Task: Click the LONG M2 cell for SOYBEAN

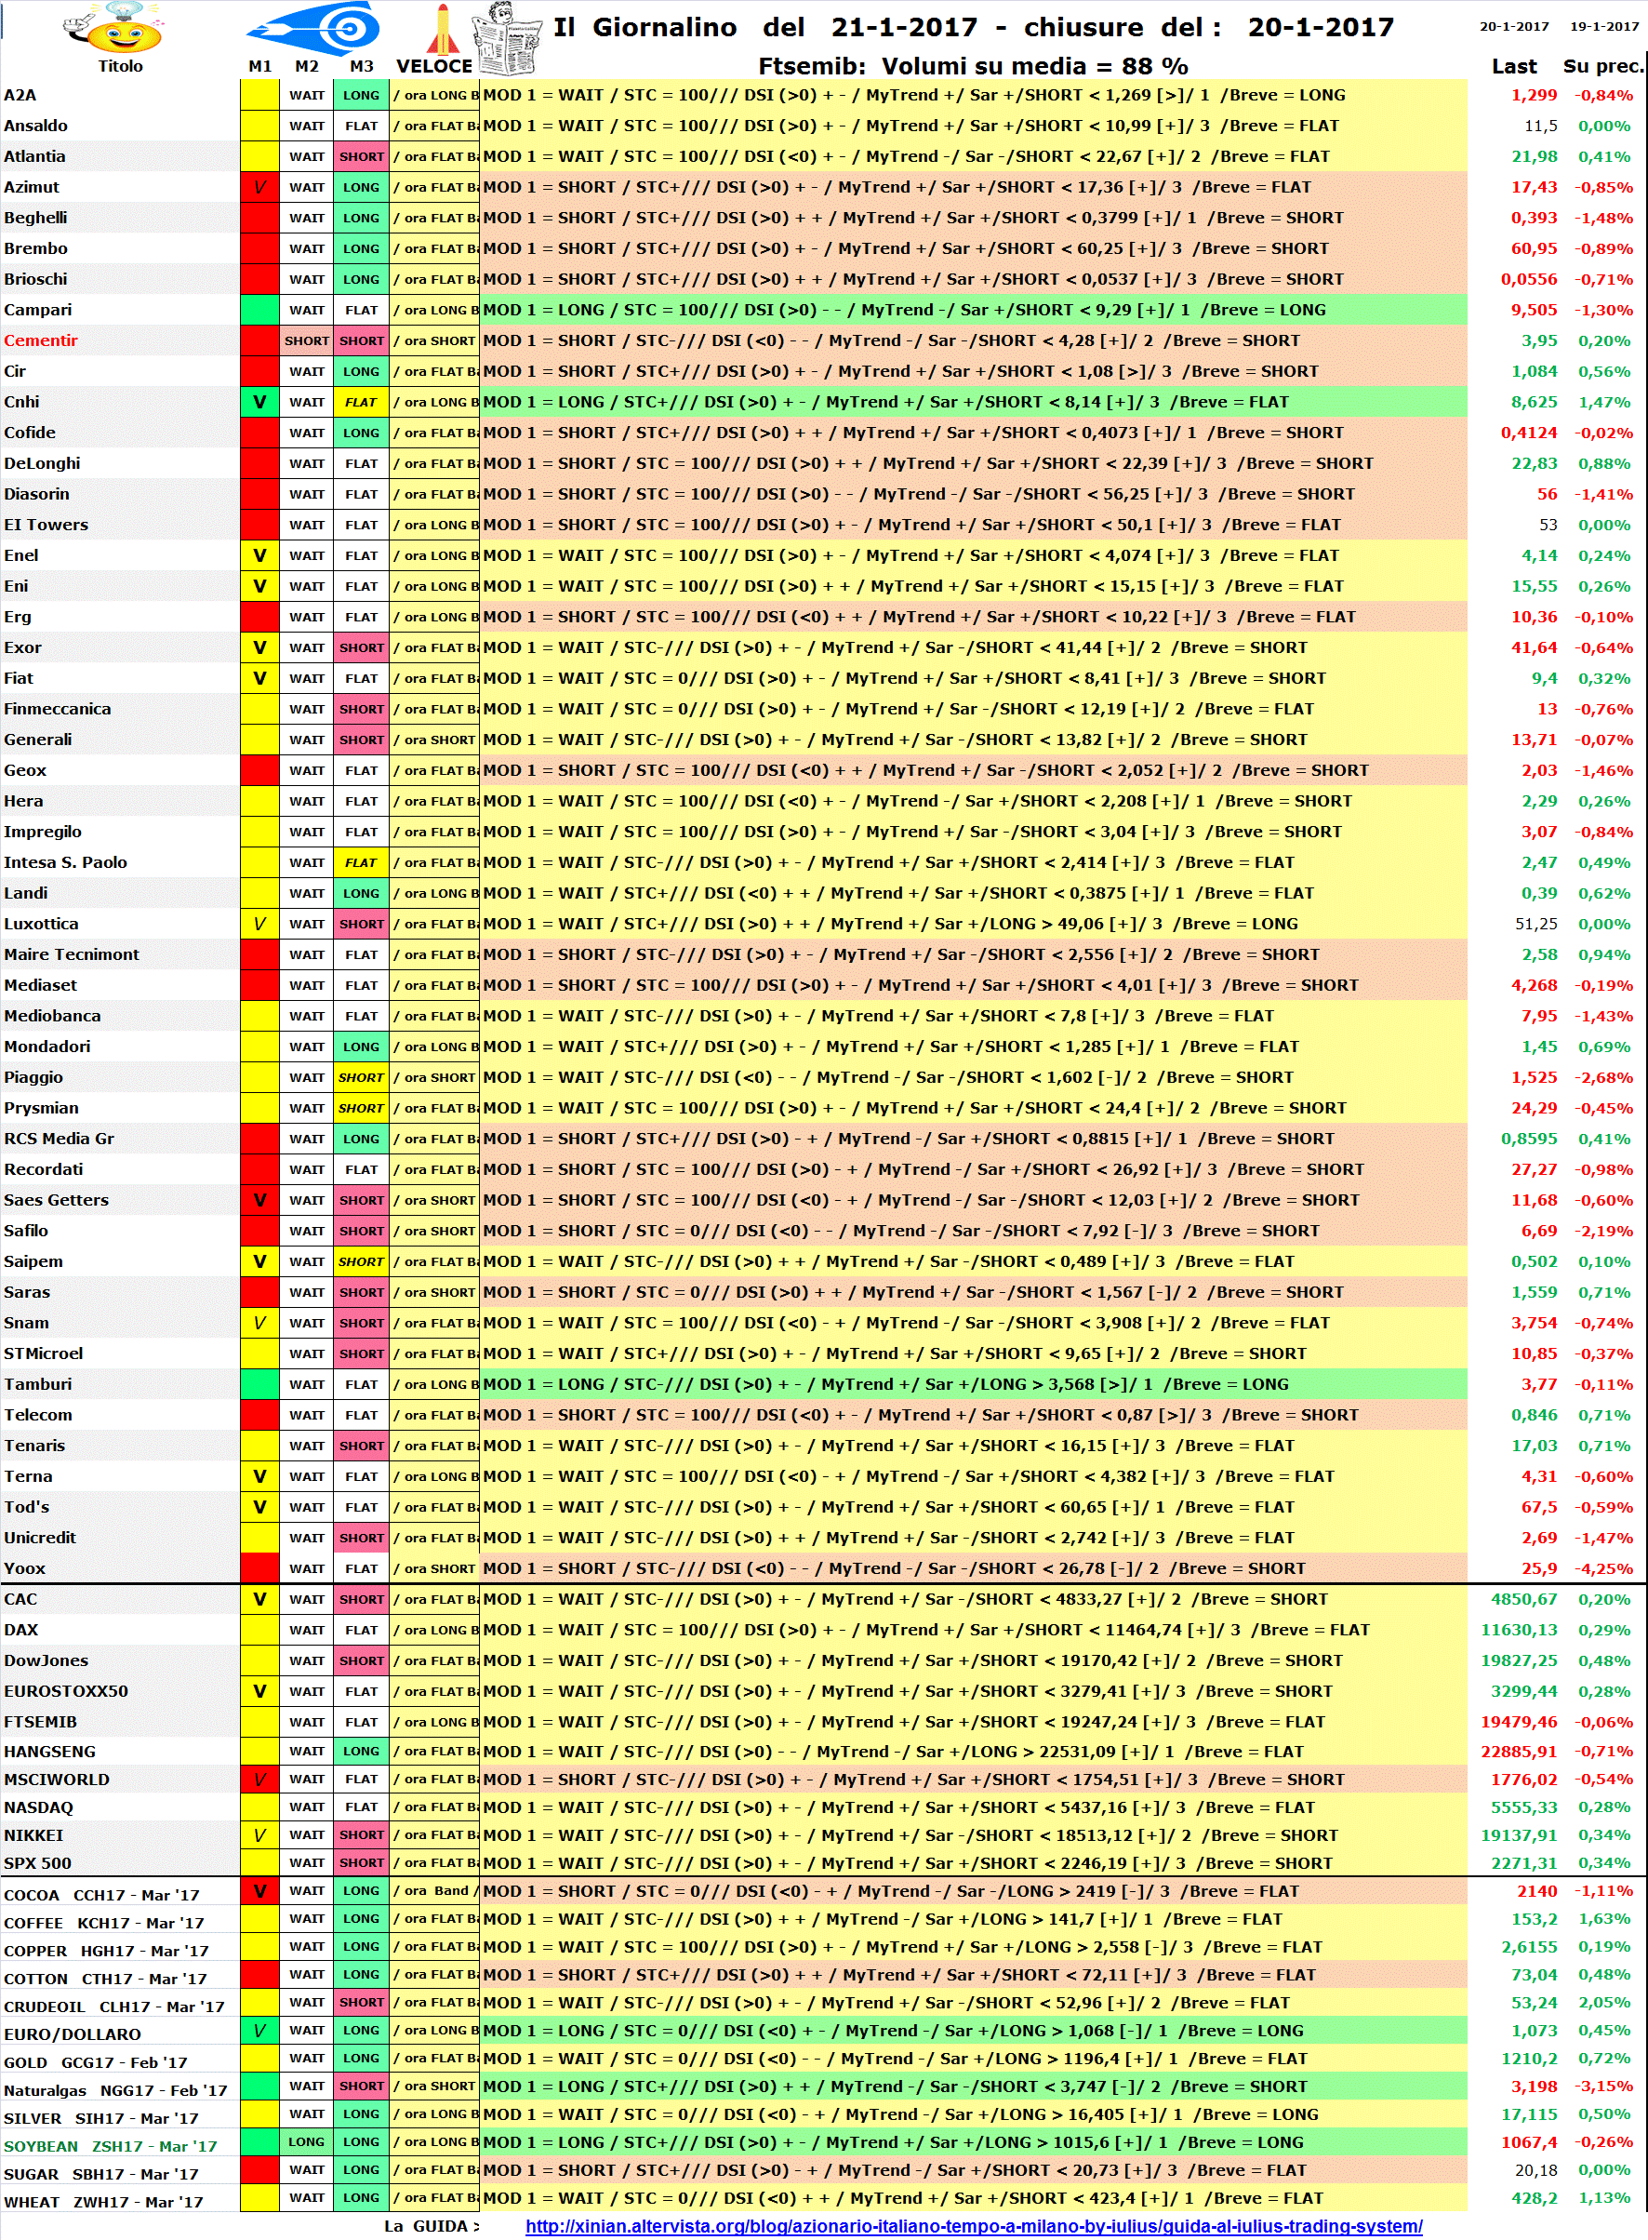Action: (306, 2141)
